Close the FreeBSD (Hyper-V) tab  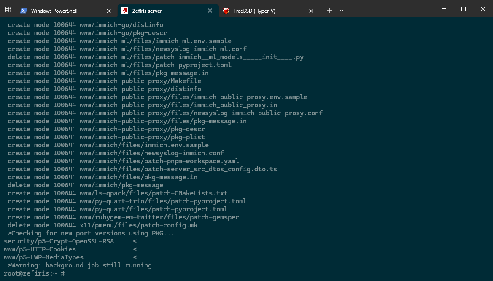(x=311, y=11)
